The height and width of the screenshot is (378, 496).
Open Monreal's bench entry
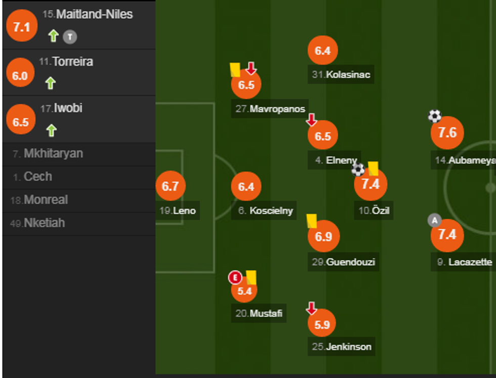46,200
